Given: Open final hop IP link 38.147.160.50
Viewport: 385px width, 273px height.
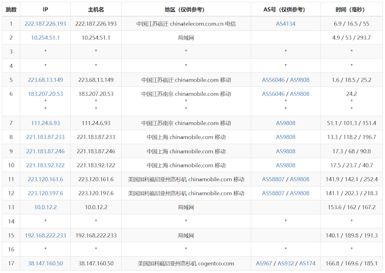Looking at the screenshot, I should (45, 263).
